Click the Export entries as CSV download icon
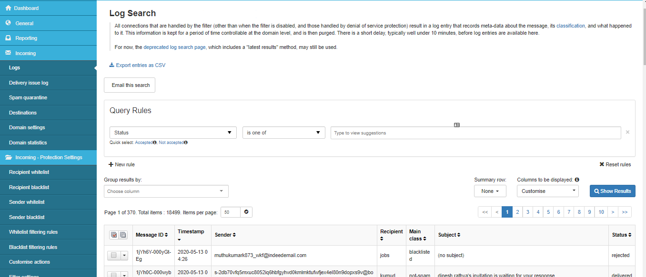This screenshot has width=646, height=277. click(x=111, y=65)
